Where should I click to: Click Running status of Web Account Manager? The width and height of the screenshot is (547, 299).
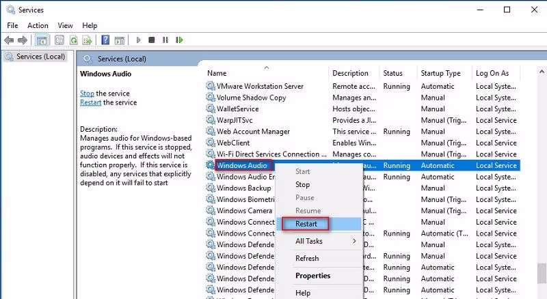click(x=397, y=131)
